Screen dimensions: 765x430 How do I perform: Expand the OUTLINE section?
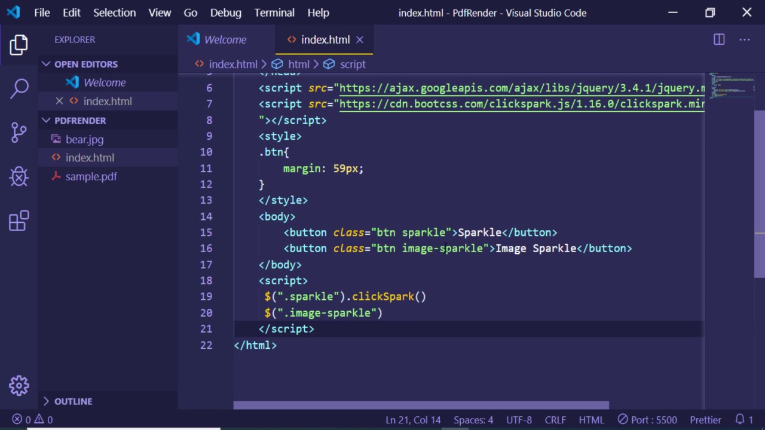click(72, 401)
